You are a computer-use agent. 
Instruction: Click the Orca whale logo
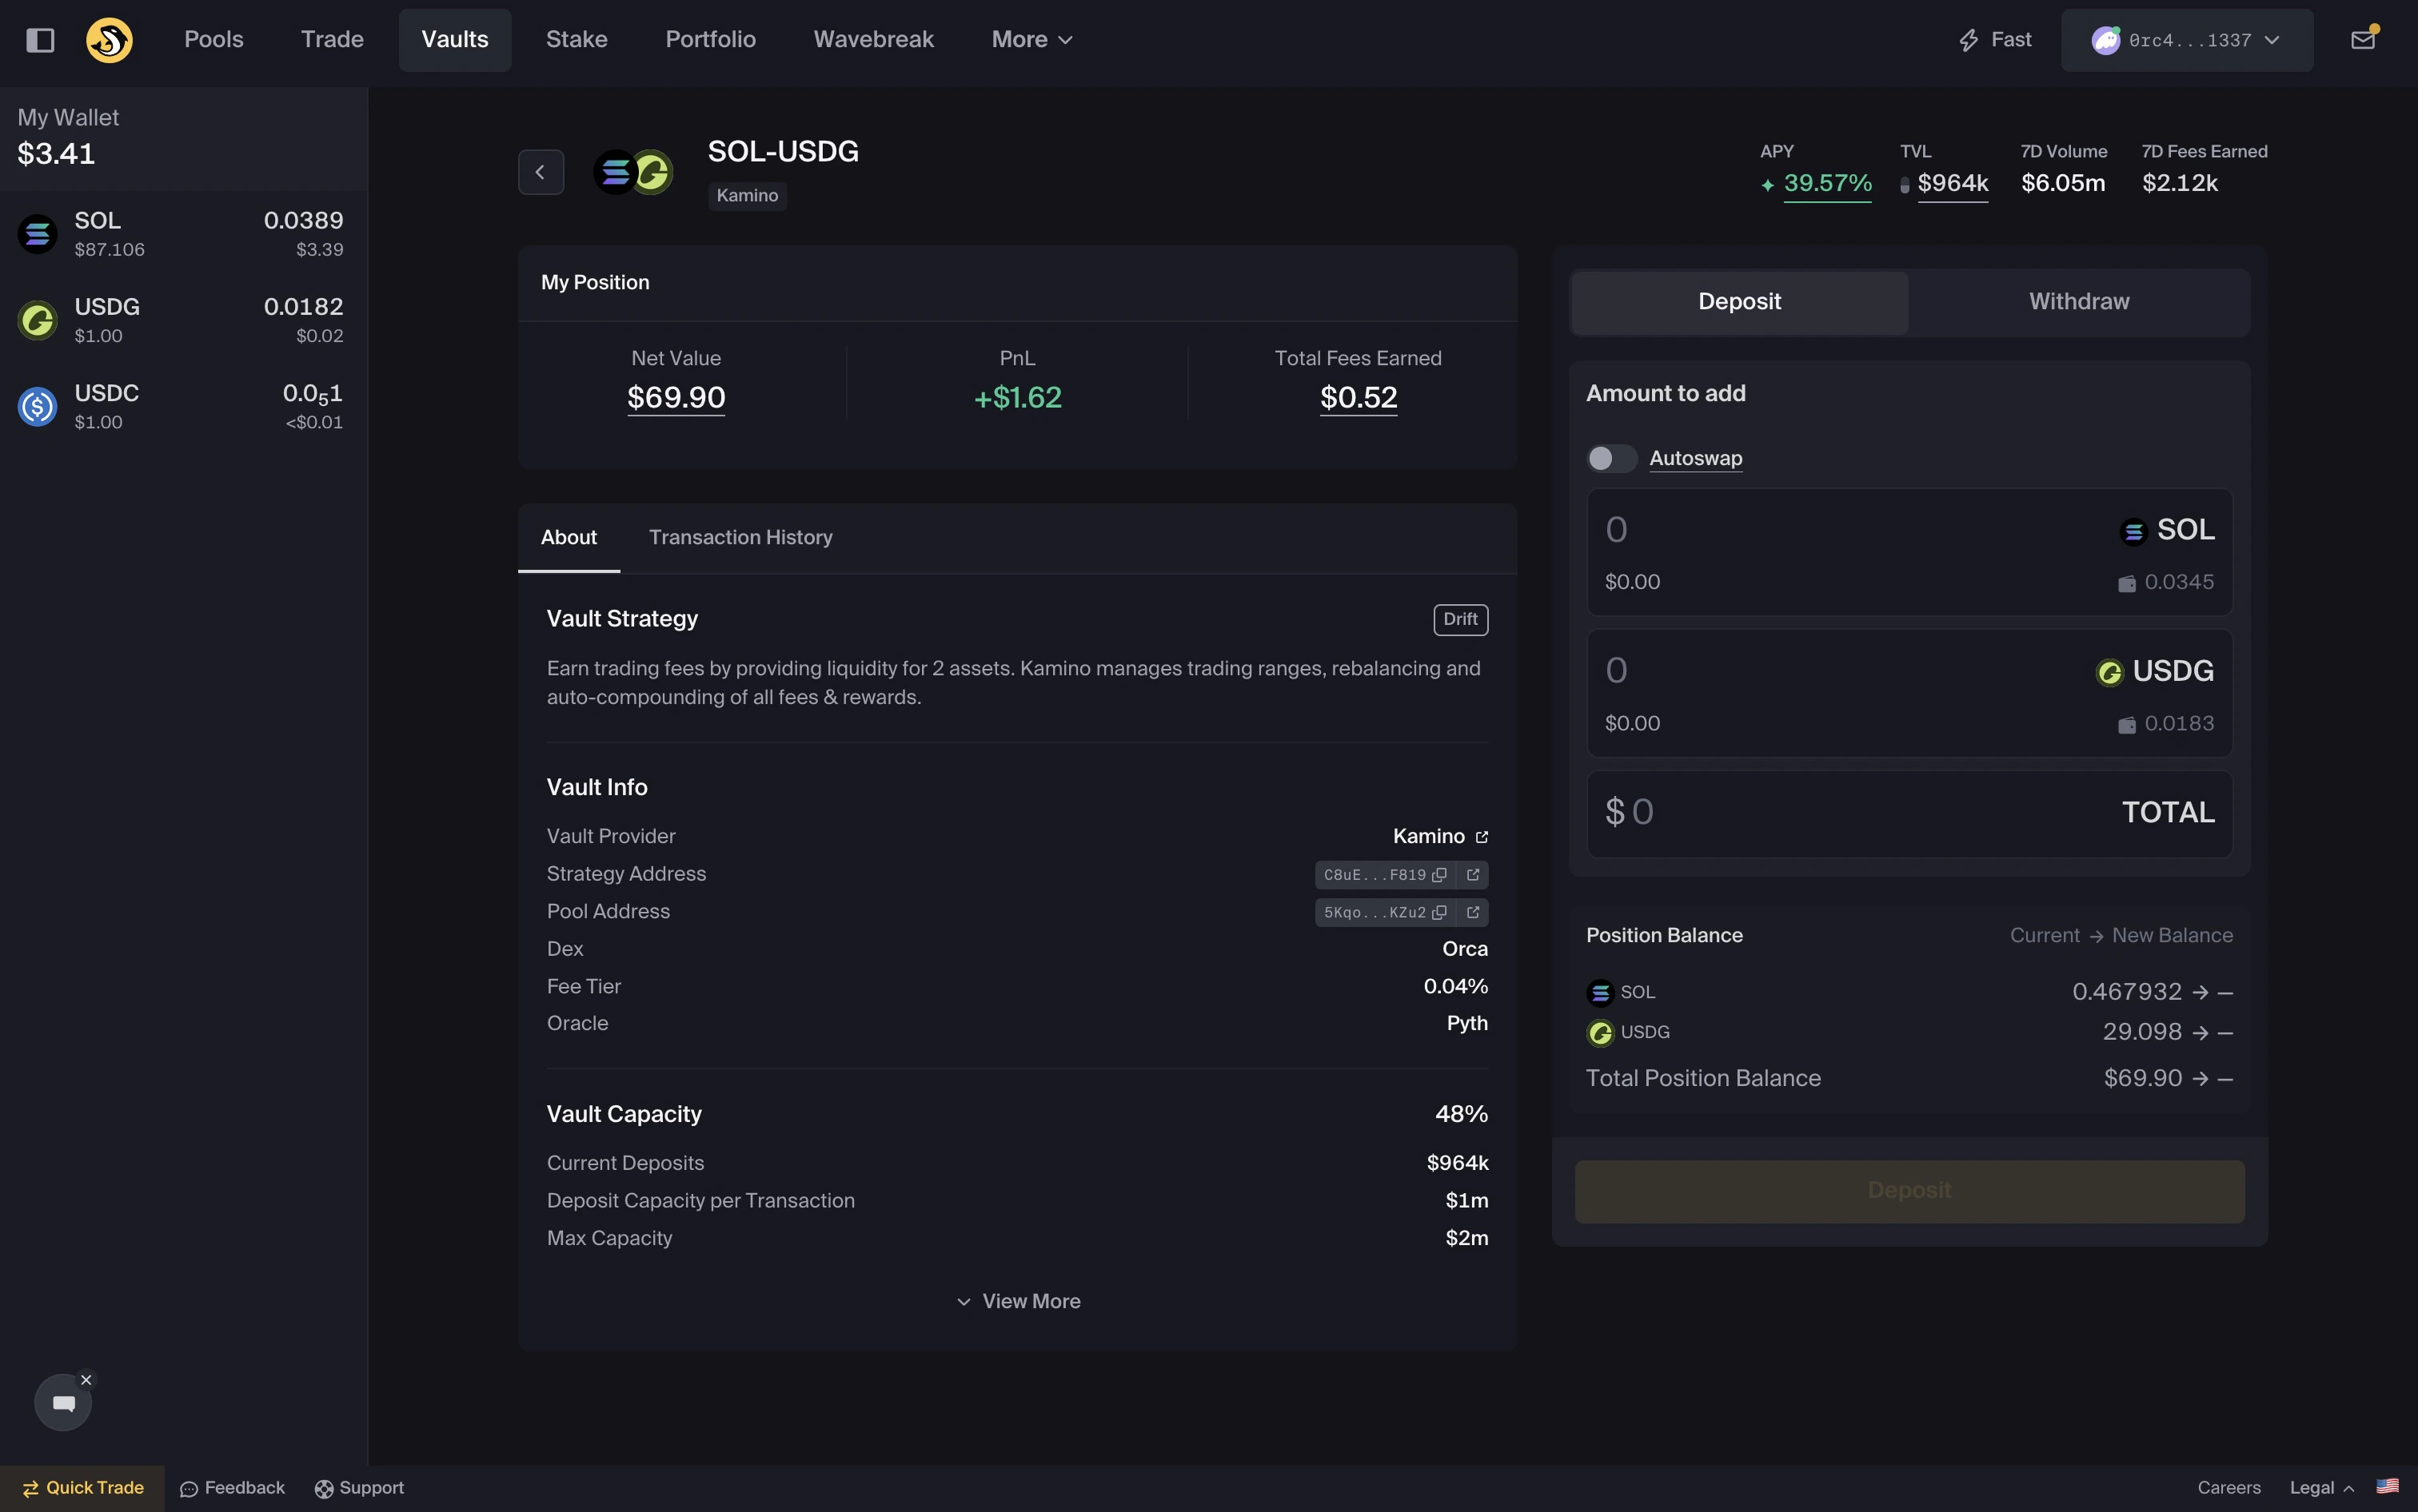pyautogui.click(x=109, y=40)
